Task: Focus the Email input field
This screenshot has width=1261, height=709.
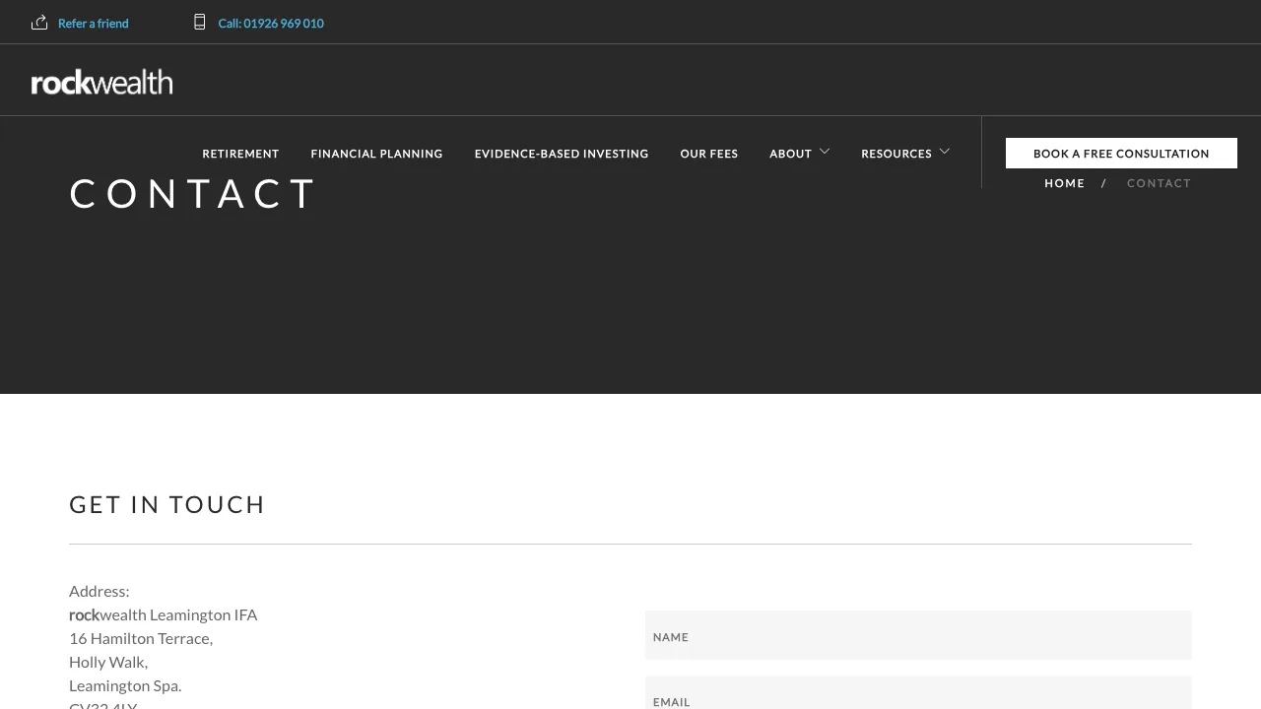Action: (917, 696)
